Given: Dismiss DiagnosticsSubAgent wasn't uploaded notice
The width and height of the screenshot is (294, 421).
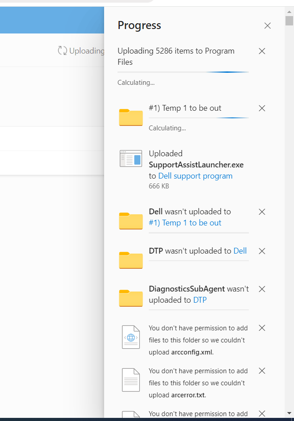Looking at the screenshot, I should pos(262,289).
